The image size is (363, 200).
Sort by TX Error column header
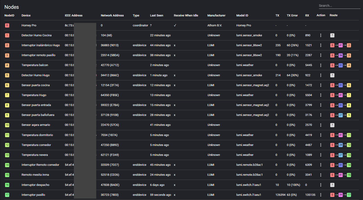[x=292, y=15]
